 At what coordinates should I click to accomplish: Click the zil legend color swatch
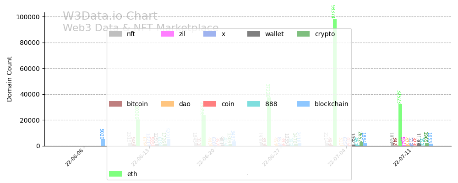168,34
